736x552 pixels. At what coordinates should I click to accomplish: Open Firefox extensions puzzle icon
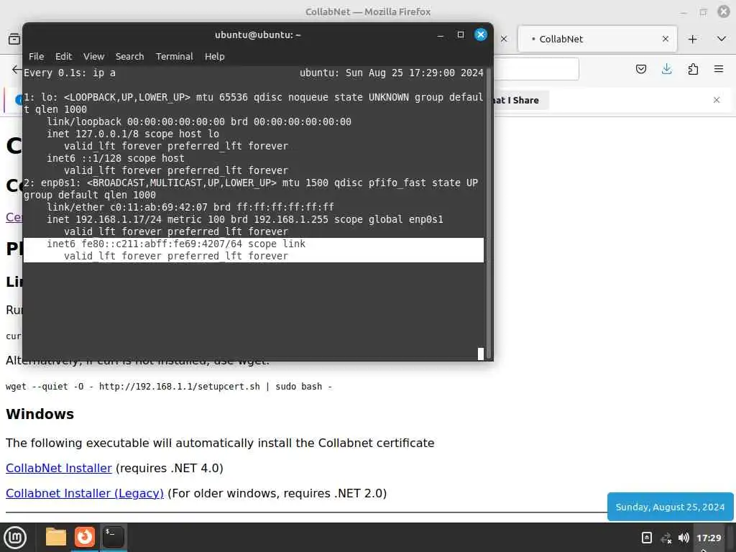point(693,70)
